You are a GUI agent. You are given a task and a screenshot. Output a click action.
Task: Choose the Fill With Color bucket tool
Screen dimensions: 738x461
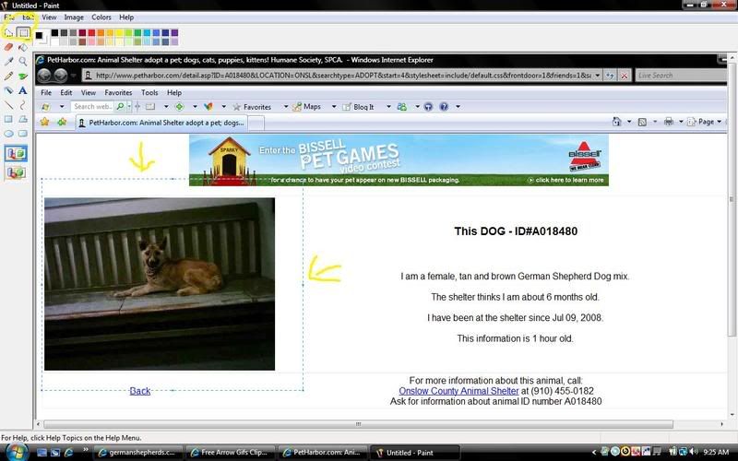tap(23, 47)
